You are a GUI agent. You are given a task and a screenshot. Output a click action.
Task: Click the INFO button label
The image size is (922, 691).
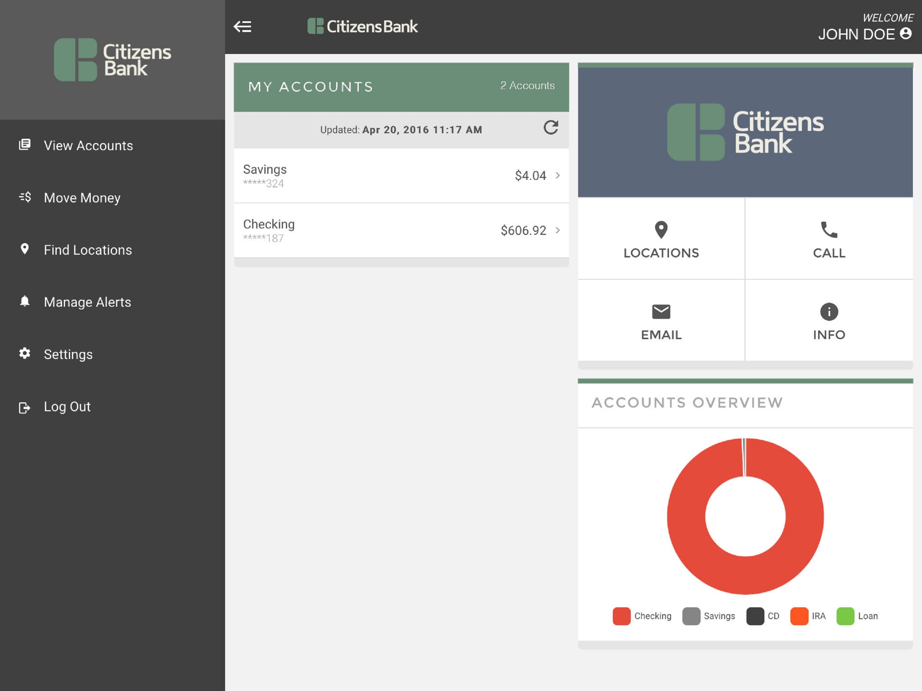point(829,335)
